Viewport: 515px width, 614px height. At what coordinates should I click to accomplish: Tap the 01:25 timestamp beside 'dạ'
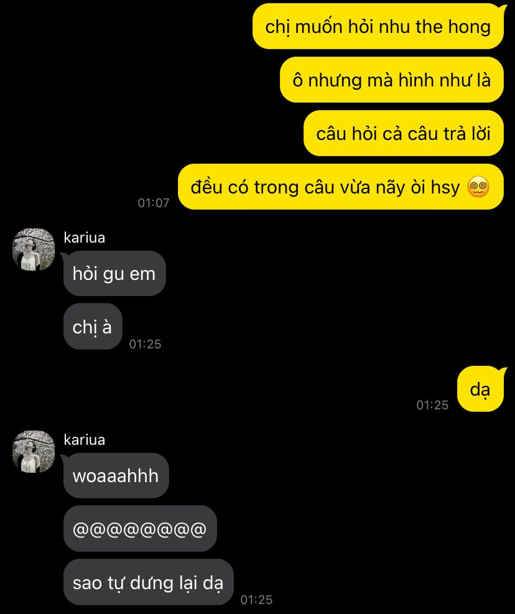[x=432, y=405]
